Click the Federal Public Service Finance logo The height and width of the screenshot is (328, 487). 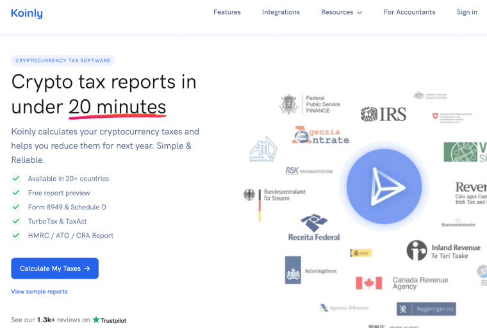coord(310,104)
